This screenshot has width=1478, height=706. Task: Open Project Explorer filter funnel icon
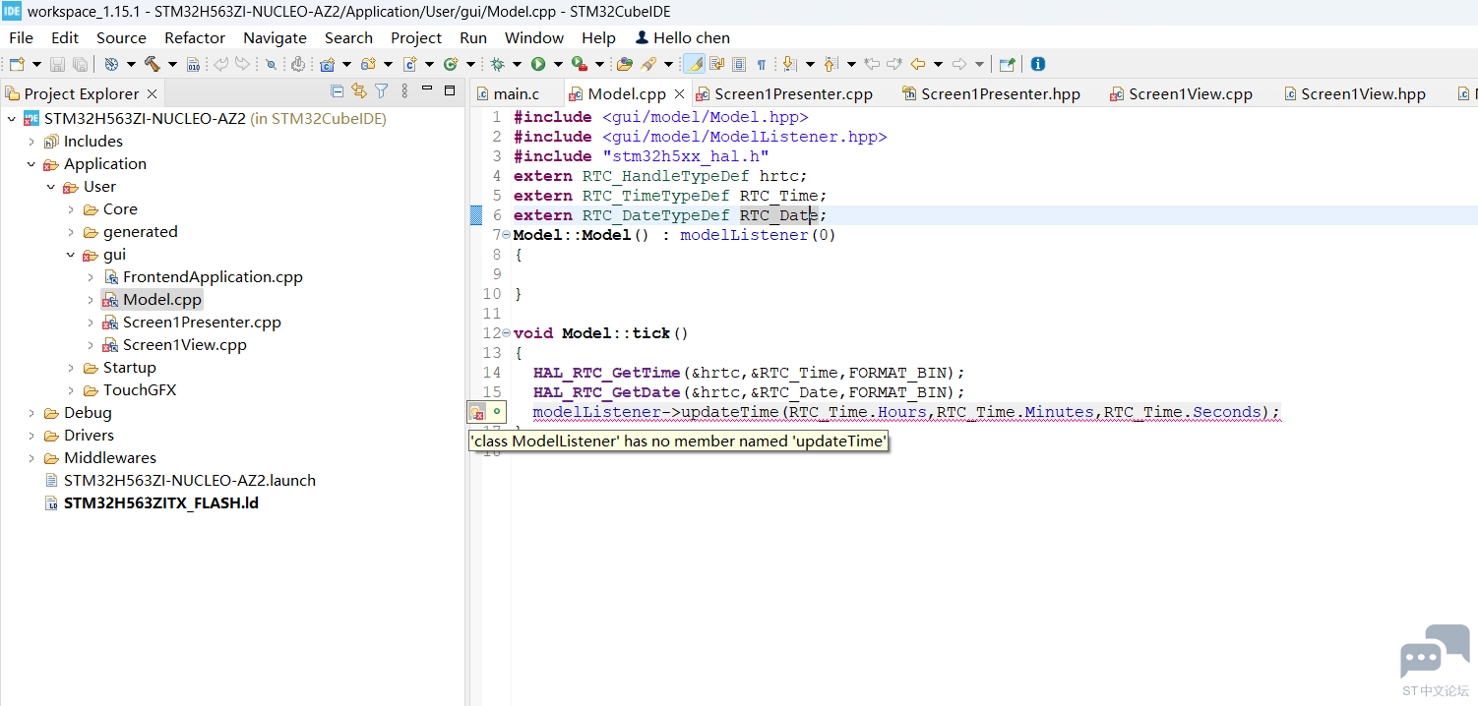[x=382, y=91]
